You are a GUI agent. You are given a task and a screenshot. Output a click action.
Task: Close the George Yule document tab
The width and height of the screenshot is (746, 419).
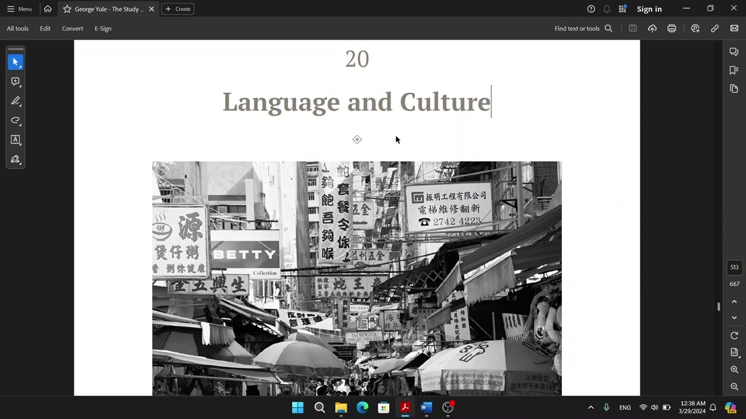click(x=152, y=9)
